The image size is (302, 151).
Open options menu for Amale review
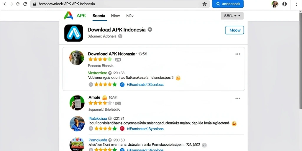(238, 98)
